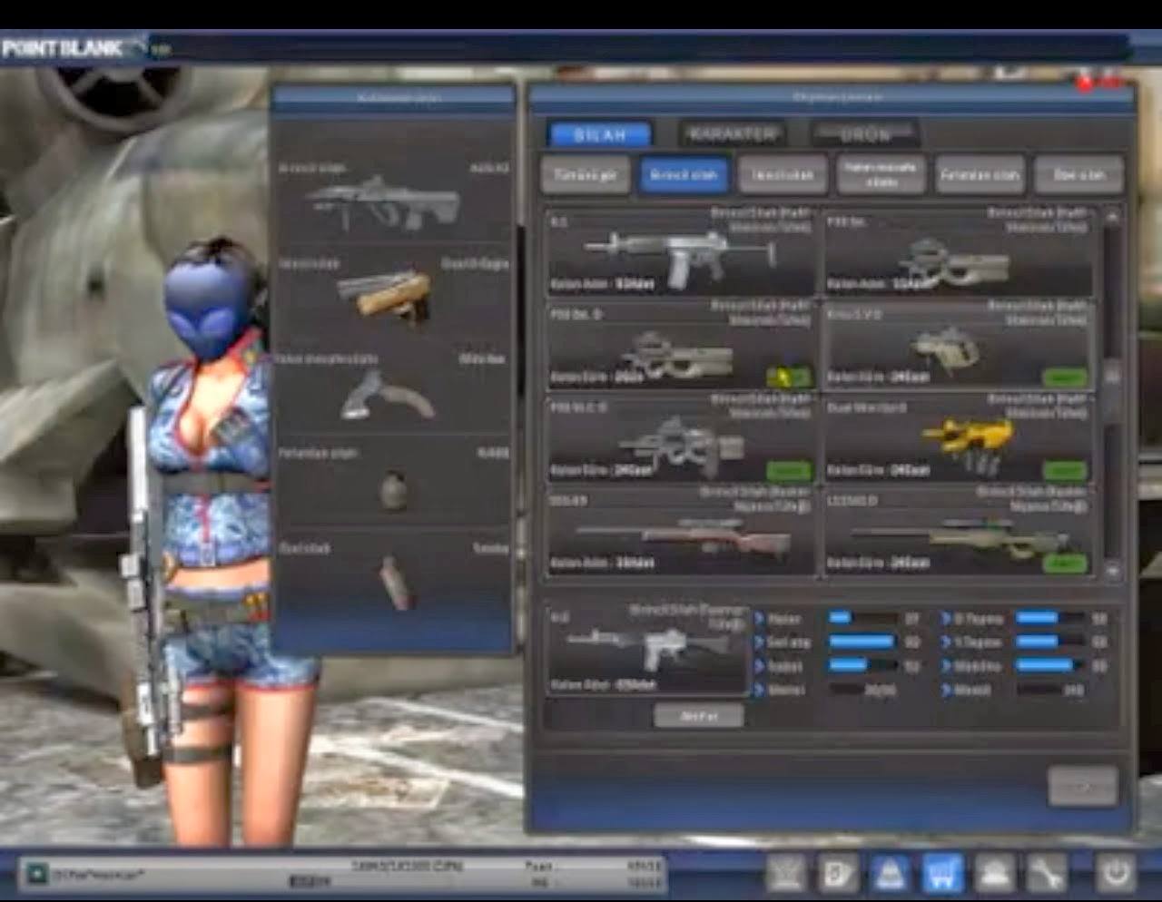Viewport: 1162px width, 902px height.
Task: Click the gray button below the weapon preview
Action: 699,716
